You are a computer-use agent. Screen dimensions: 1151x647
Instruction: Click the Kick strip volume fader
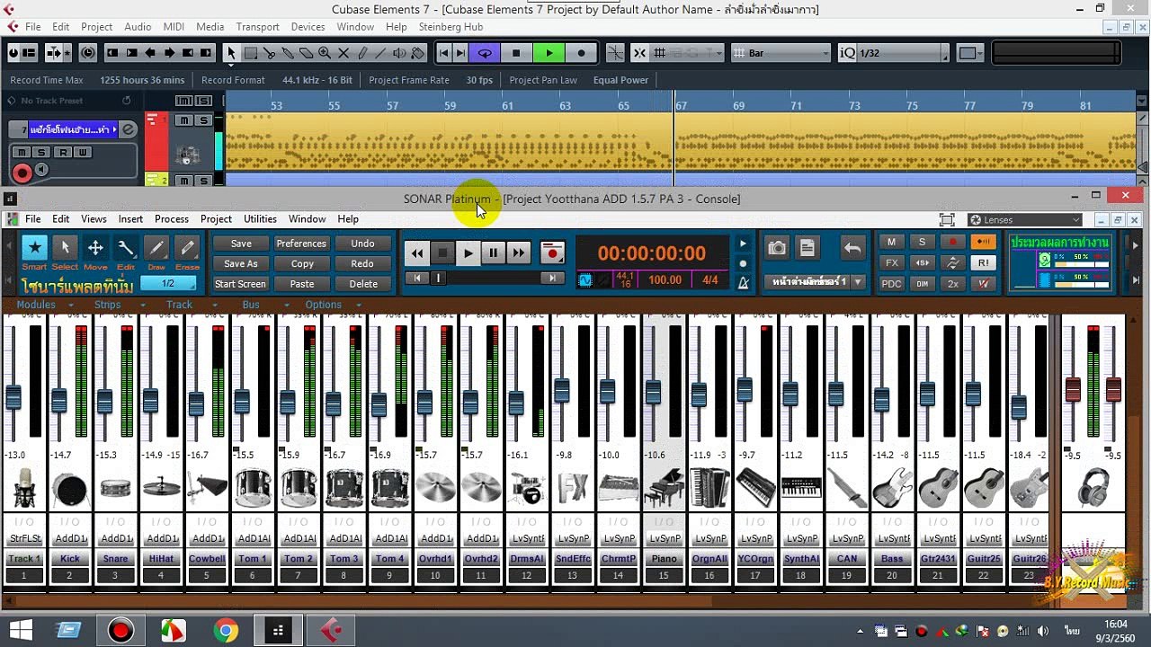[59, 400]
